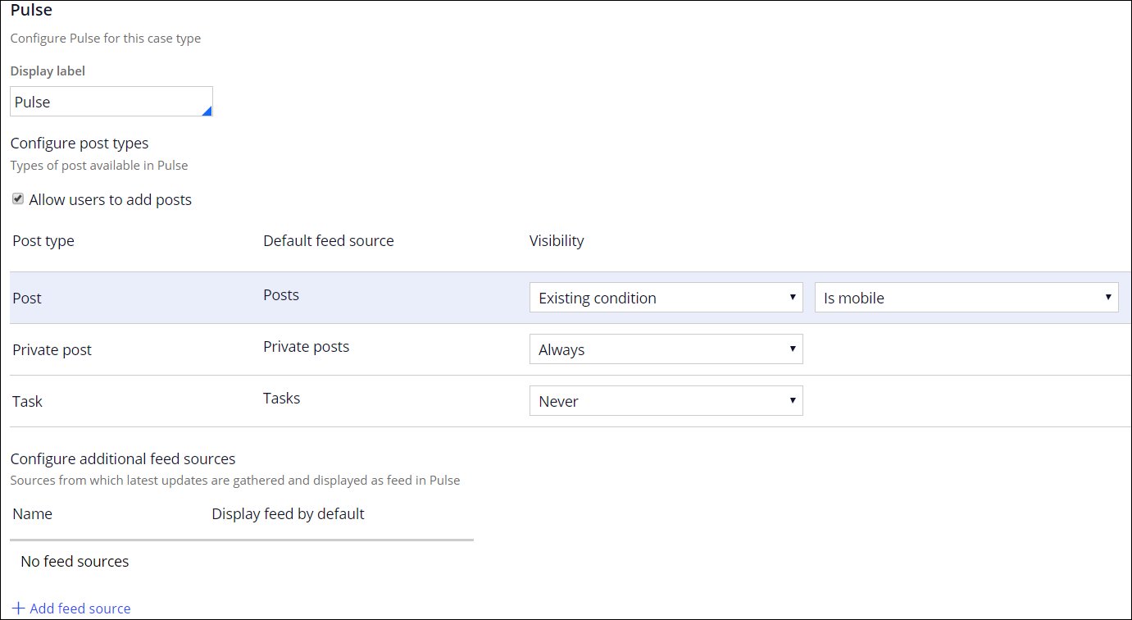
Task: Click the Default feed source column header
Action: (328, 241)
